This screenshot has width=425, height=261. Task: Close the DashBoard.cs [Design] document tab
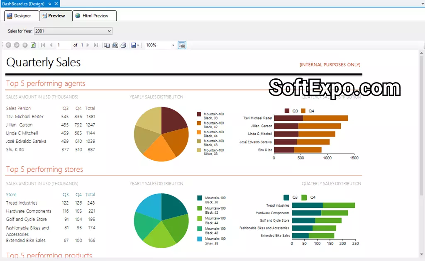click(56, 4)
